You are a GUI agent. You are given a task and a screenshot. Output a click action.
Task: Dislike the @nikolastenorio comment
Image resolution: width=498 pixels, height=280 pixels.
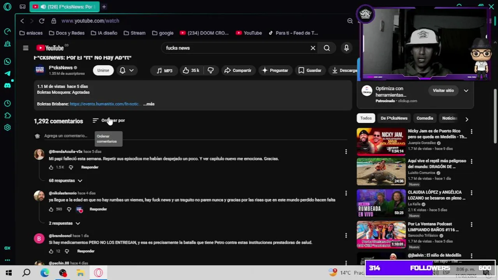point(69,209)
